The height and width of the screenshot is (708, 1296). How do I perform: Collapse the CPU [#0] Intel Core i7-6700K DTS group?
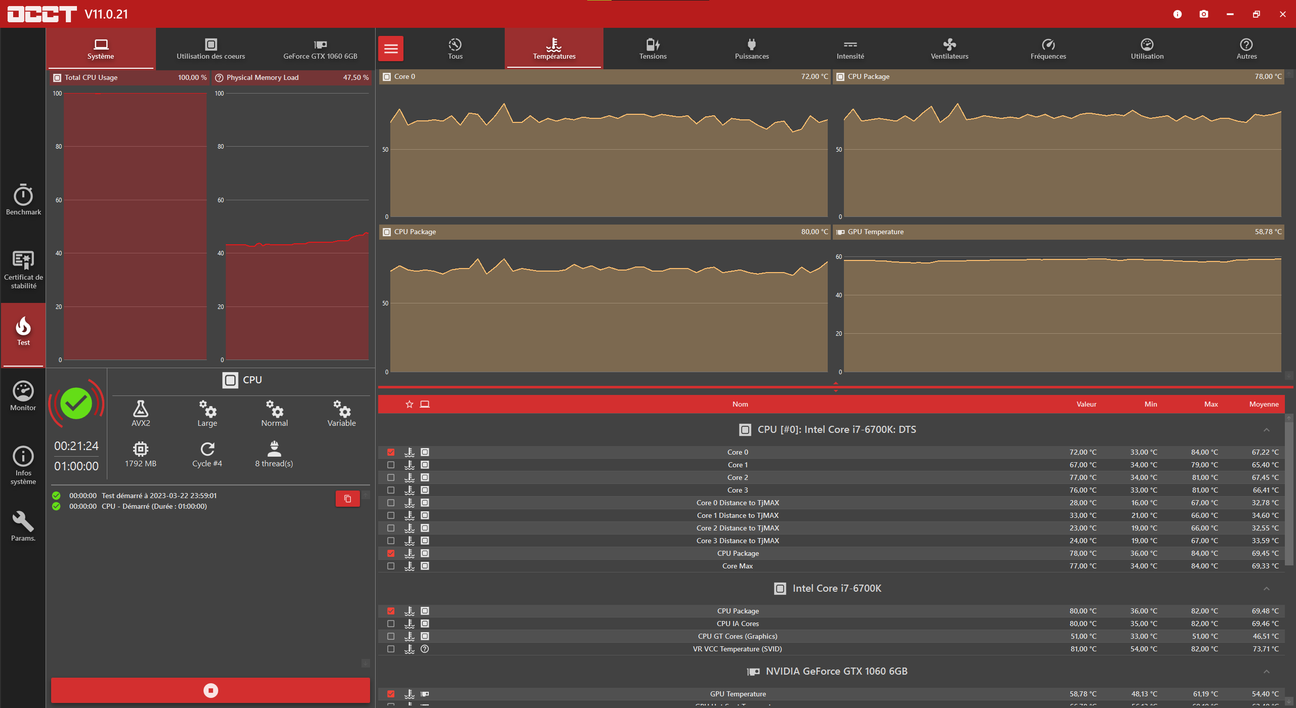pos(1267,430)
